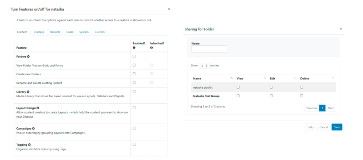Click the Save button
This screenshot has width=363, height=160.
coord(337,127)
